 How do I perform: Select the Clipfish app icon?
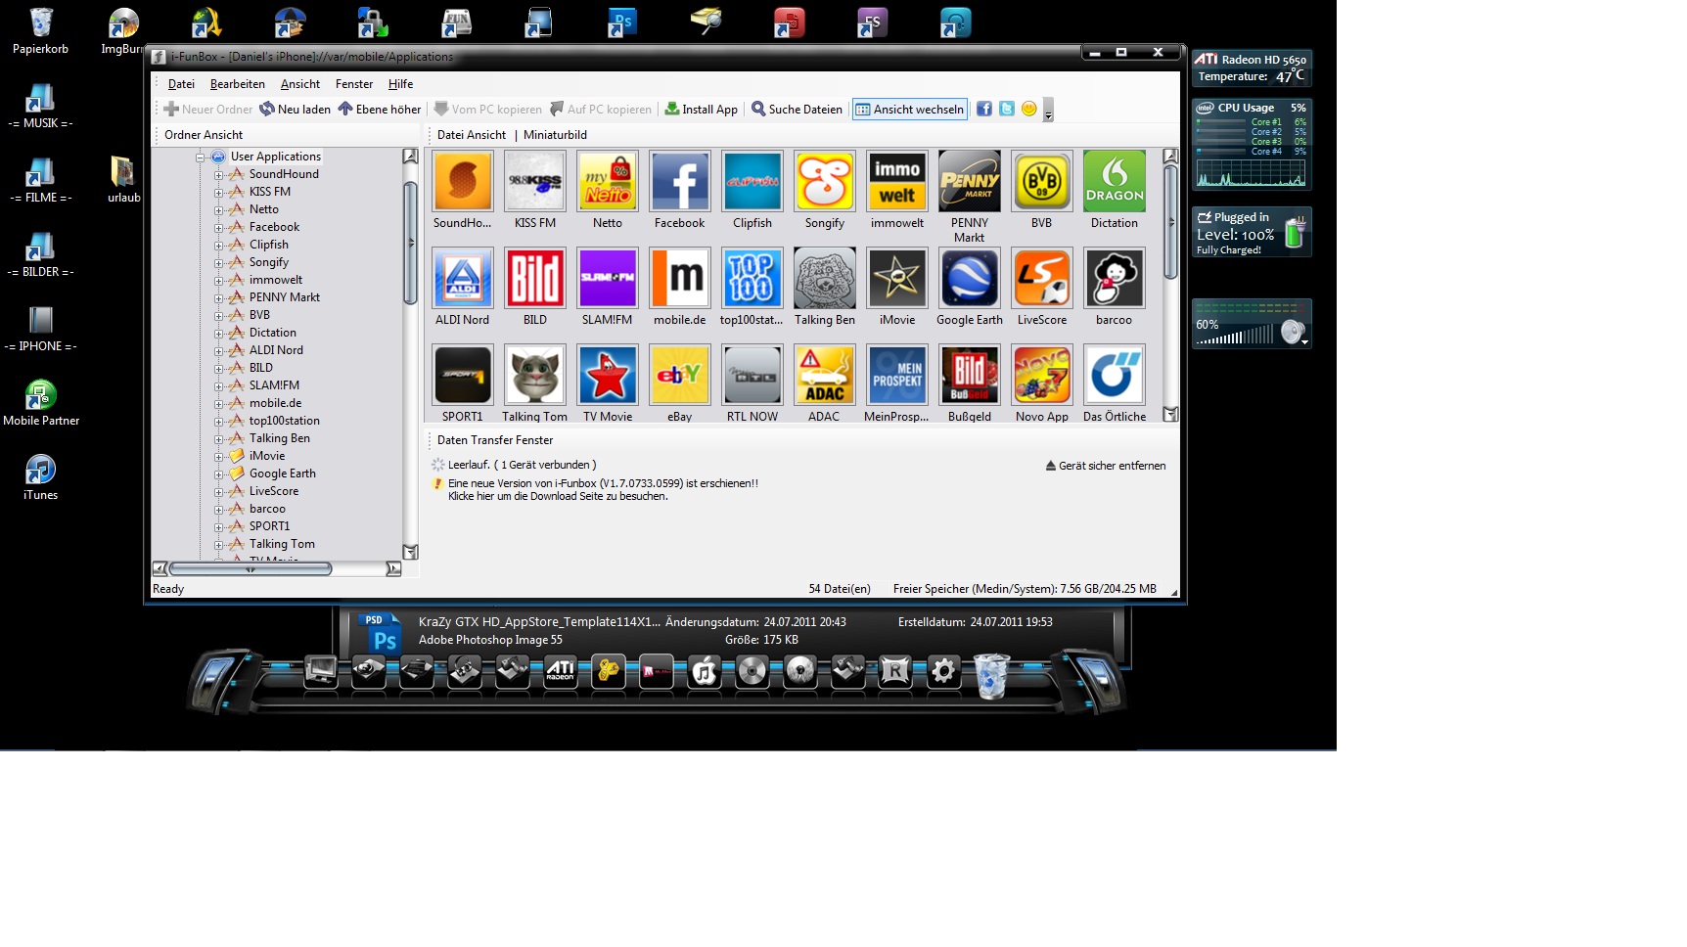click(x=752, y=181)
